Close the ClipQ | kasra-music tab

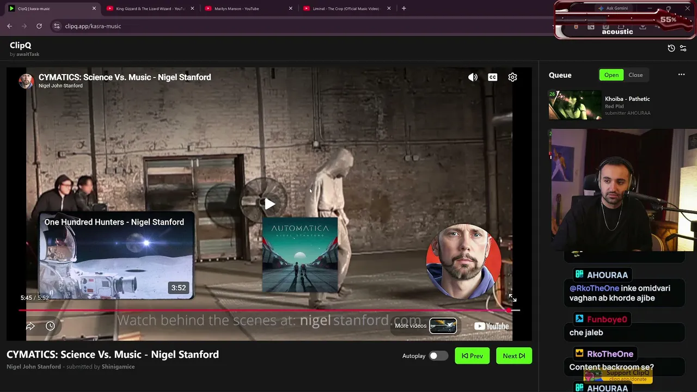pos(94,9)
